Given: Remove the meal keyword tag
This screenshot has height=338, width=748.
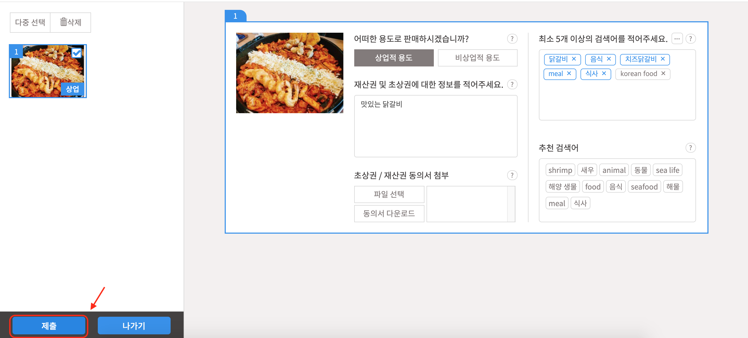Looking at the screenshot, I should pos(569,74).
